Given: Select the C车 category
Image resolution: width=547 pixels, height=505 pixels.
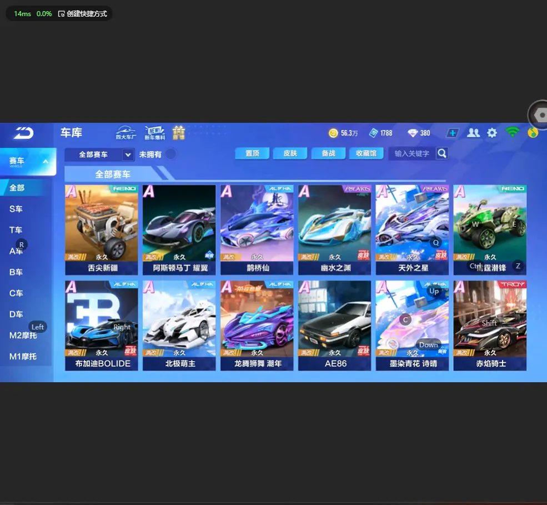Looking at the screenshot, I should (x=16, y=293).
